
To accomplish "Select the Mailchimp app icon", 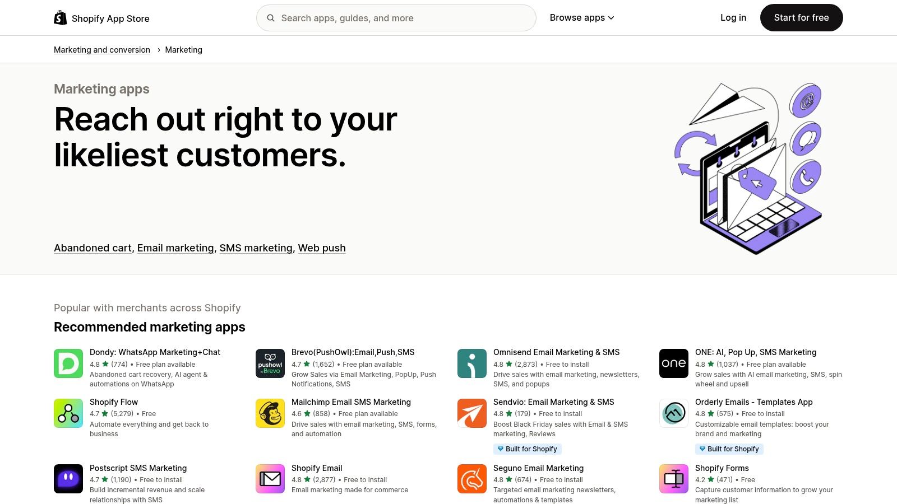I will 270,413.
